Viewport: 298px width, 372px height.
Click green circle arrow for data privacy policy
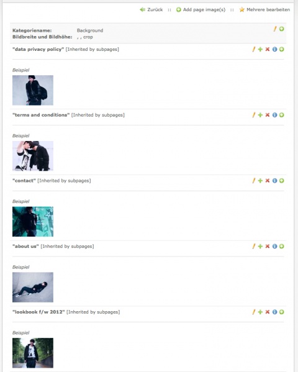282,49
